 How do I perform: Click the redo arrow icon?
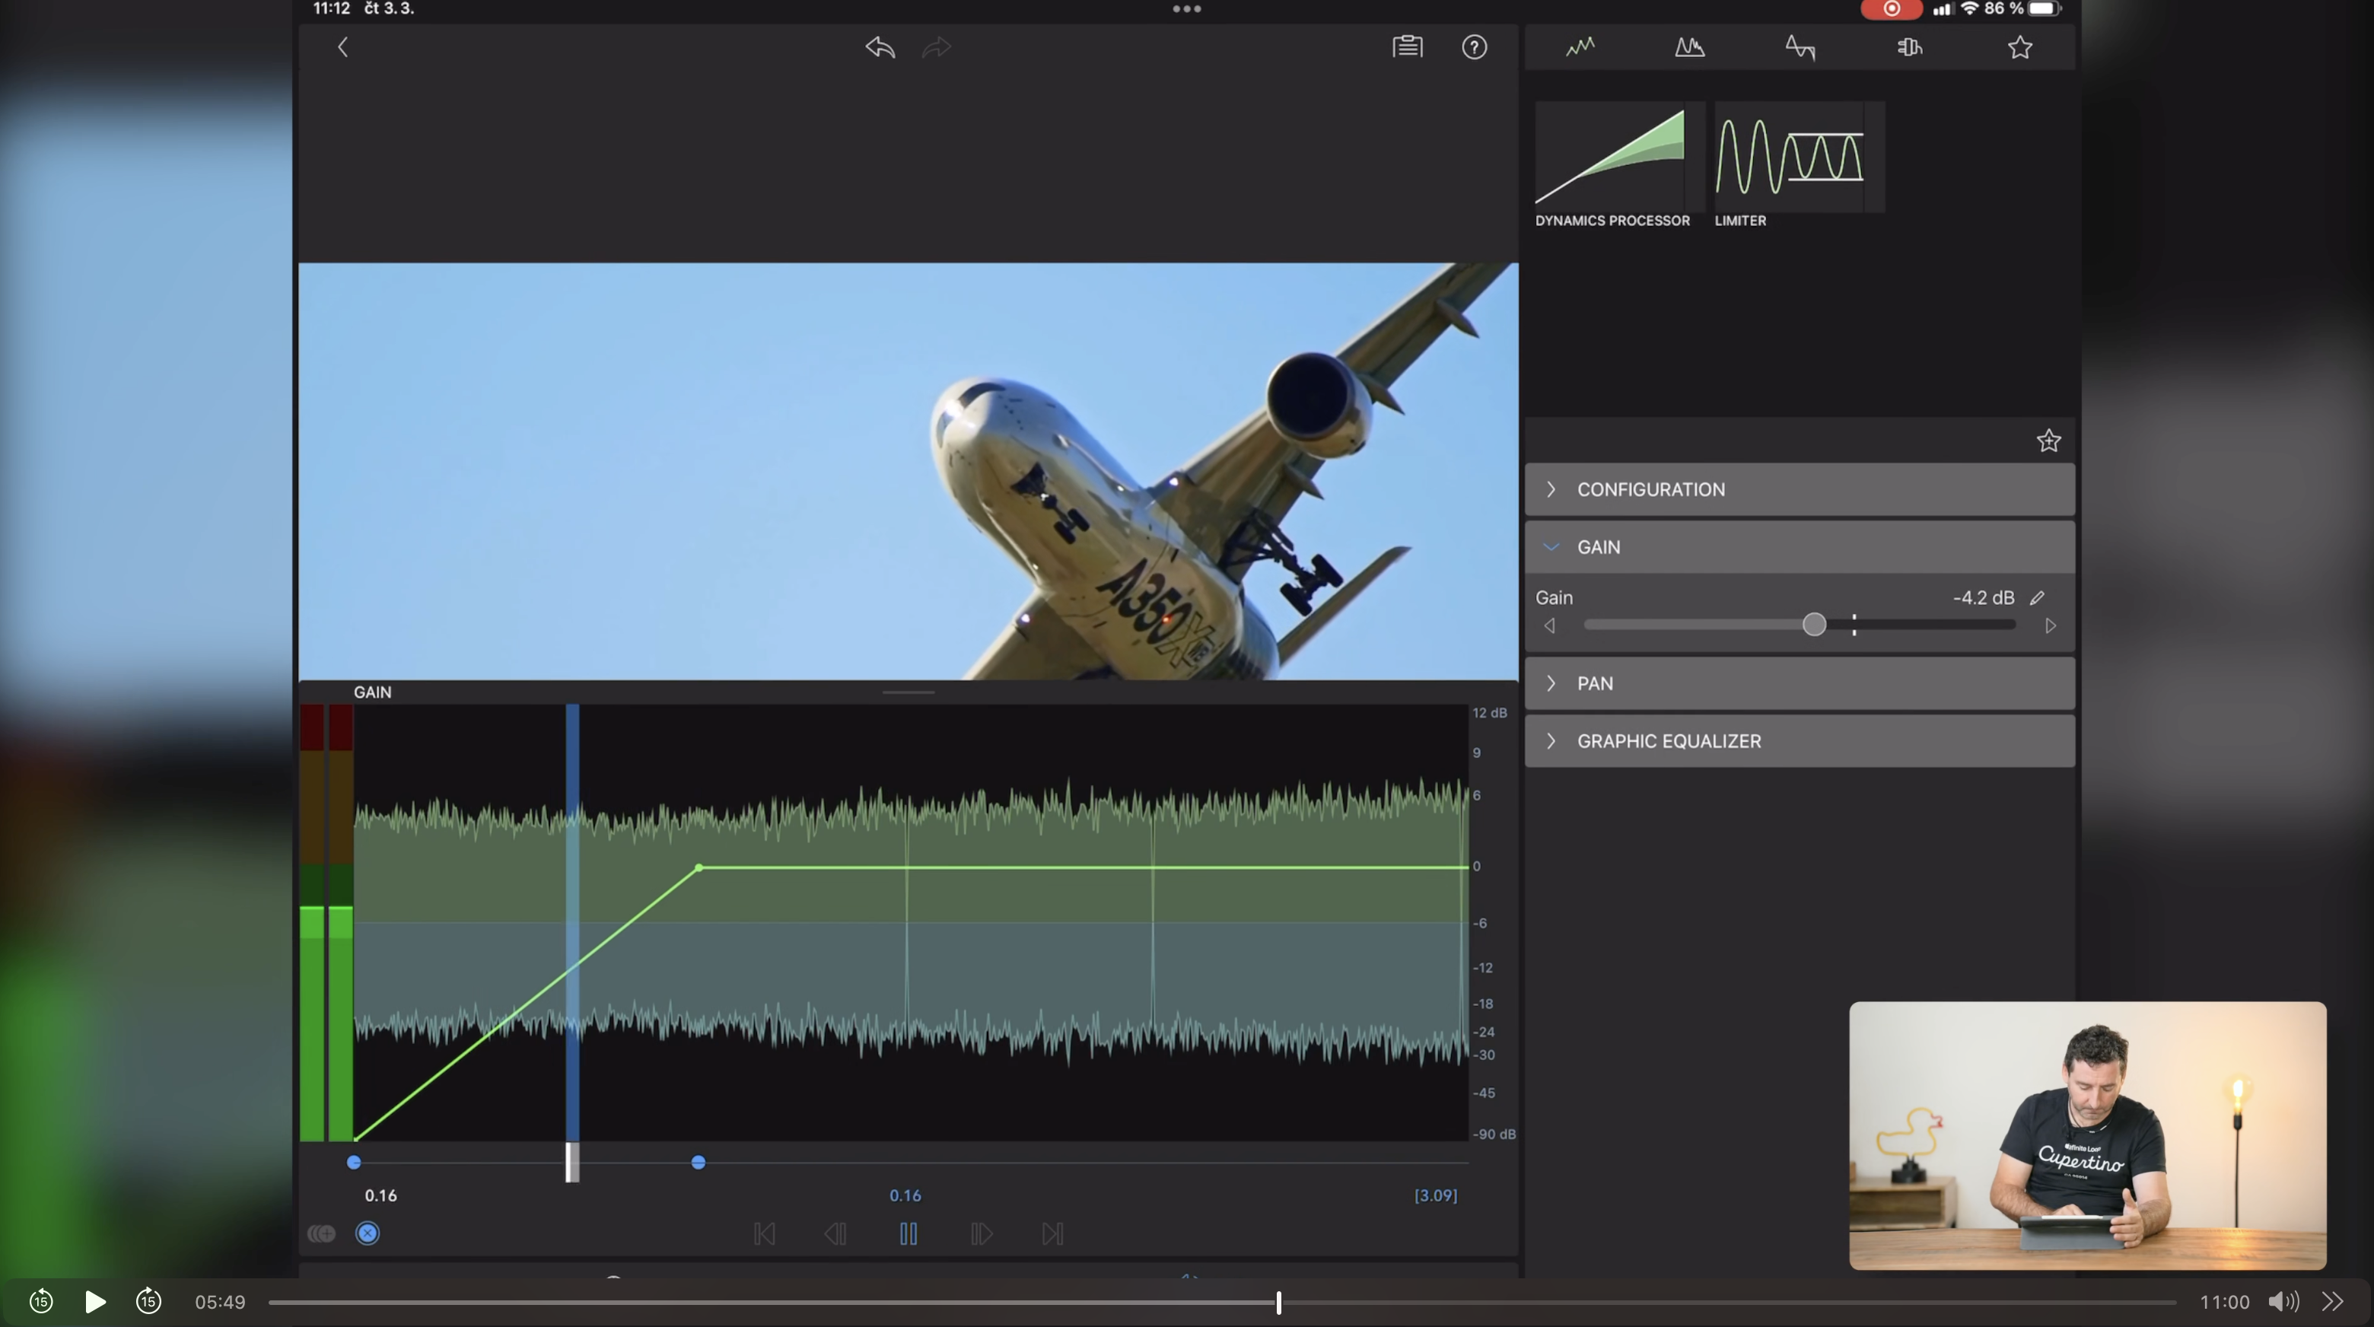point(937,47)
